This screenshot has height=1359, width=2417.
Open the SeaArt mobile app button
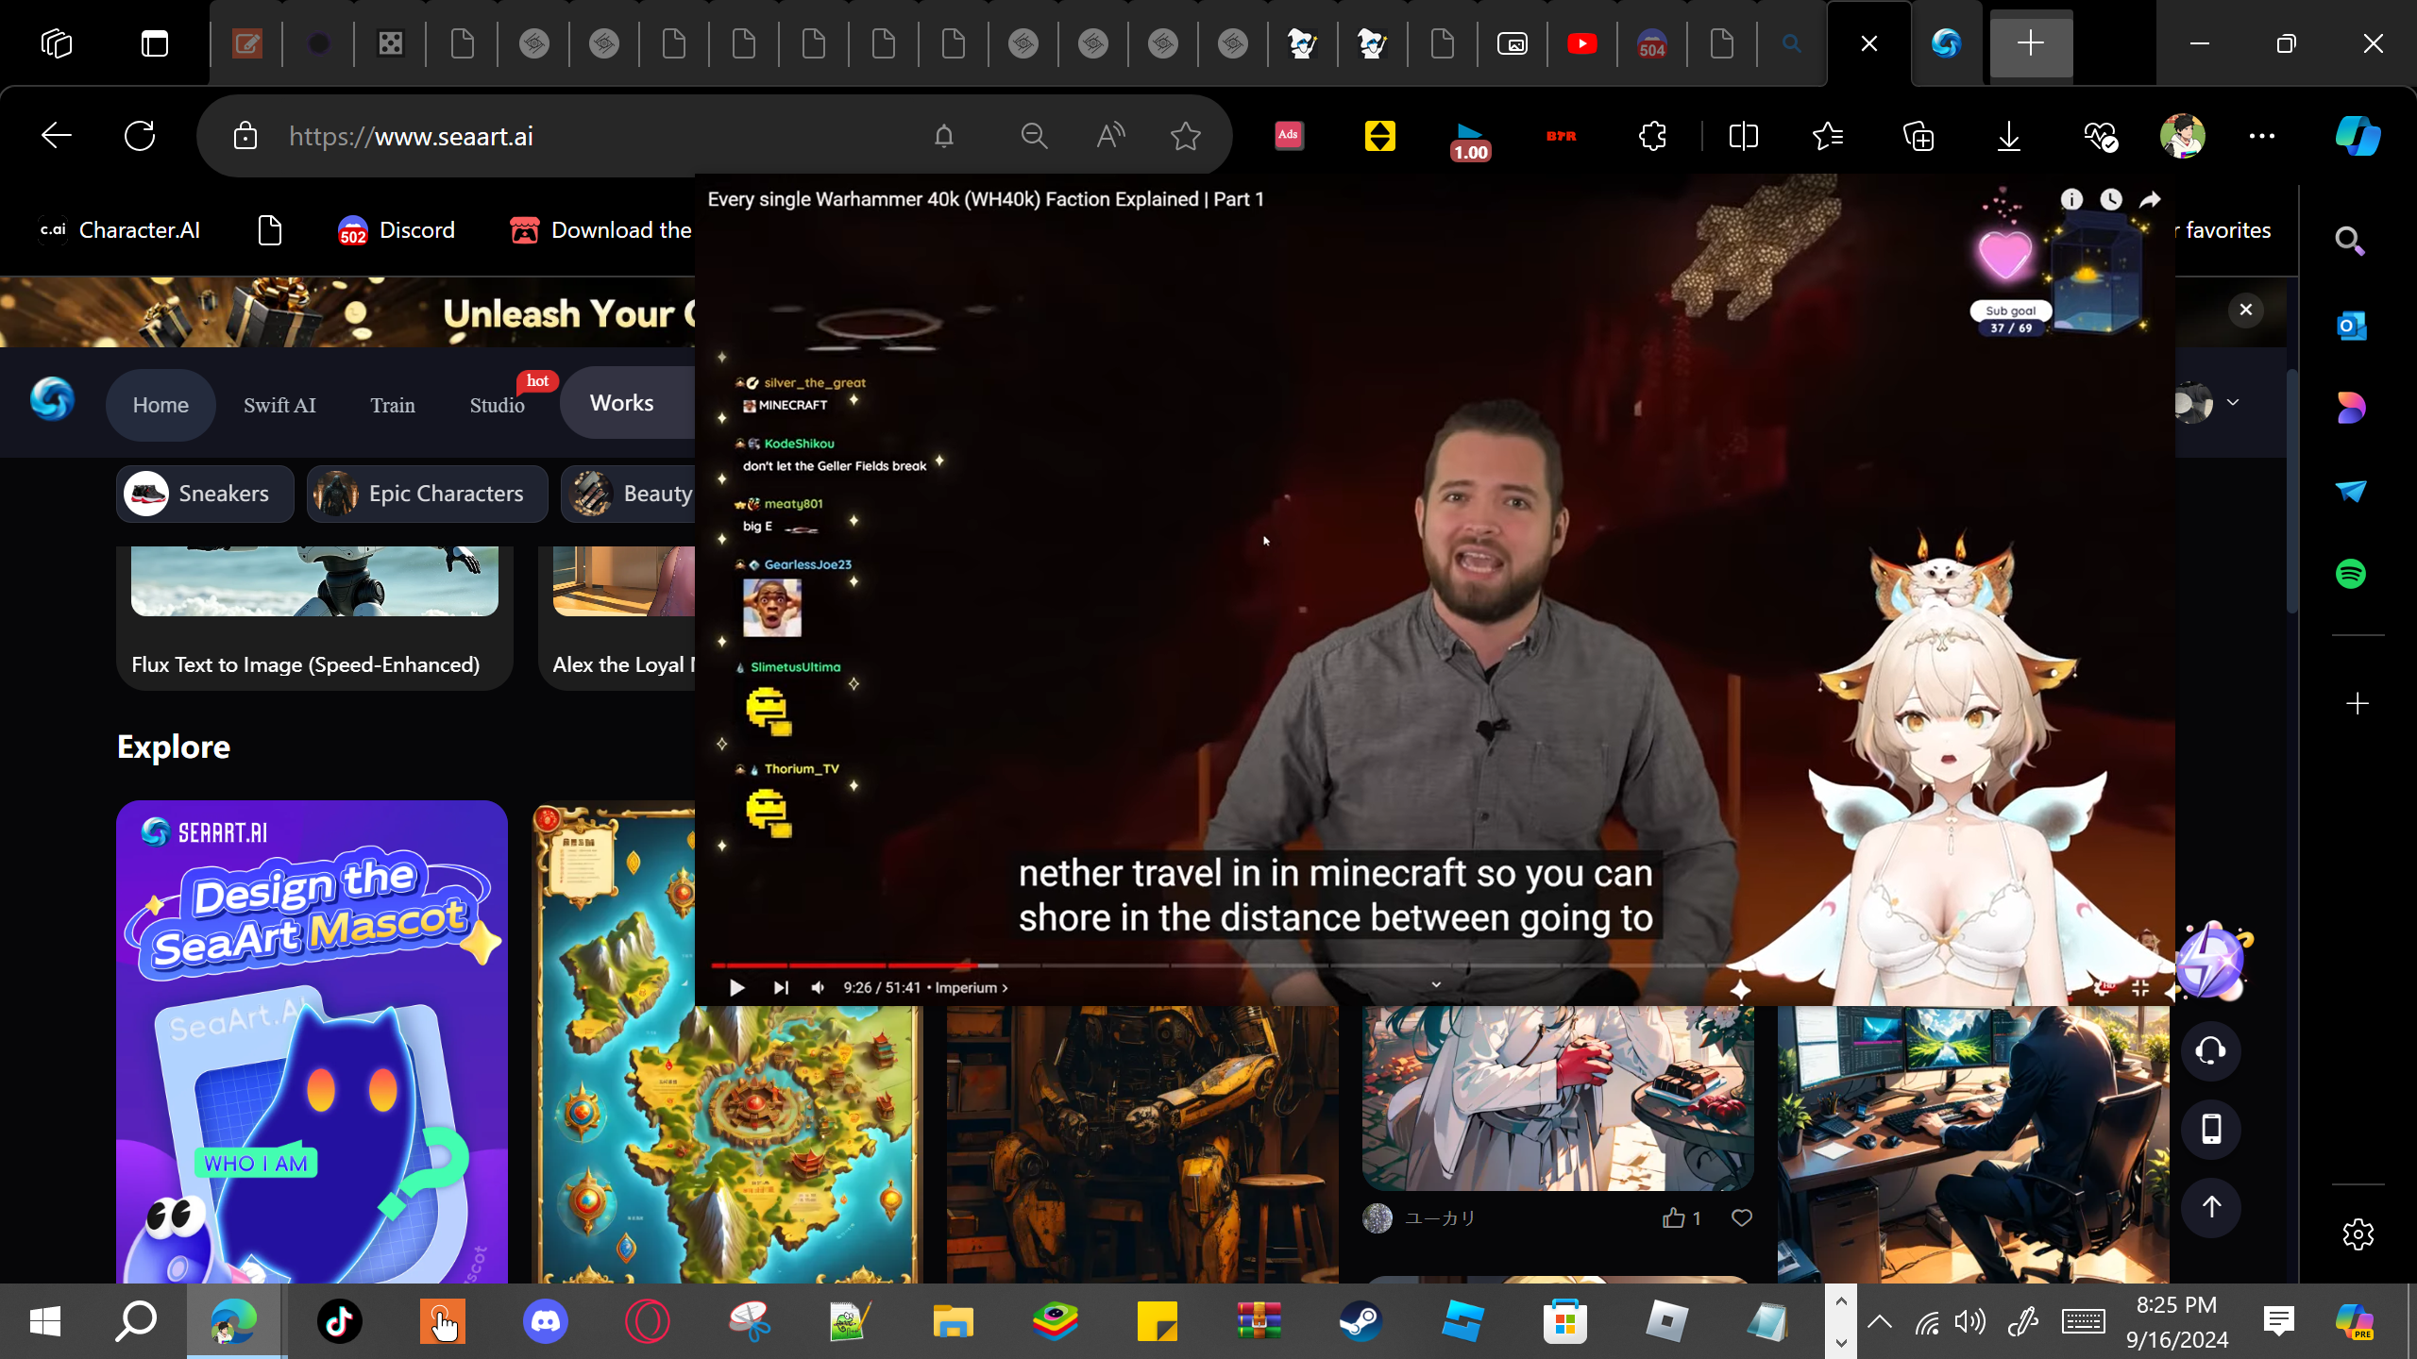[x=2210, y=1129]
